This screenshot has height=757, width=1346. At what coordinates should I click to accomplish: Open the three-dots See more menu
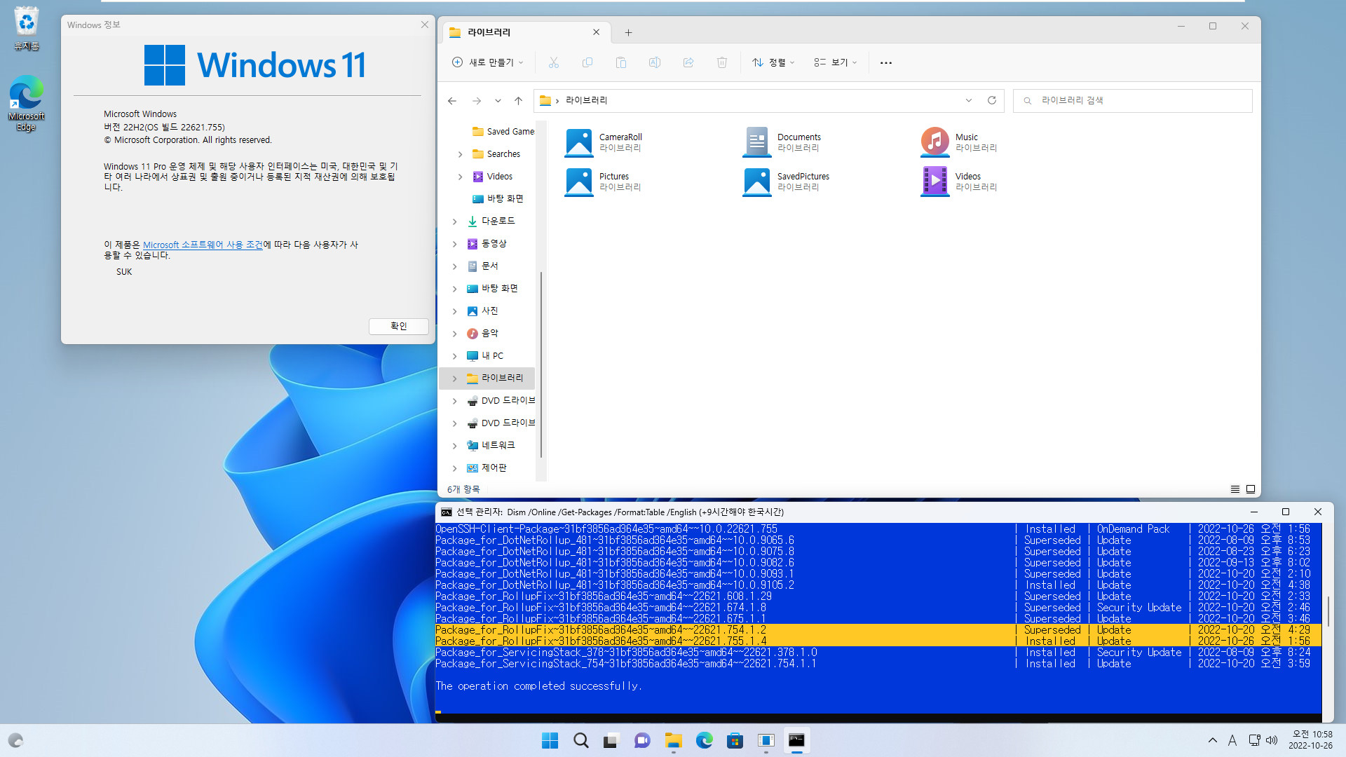pos(886,62)
